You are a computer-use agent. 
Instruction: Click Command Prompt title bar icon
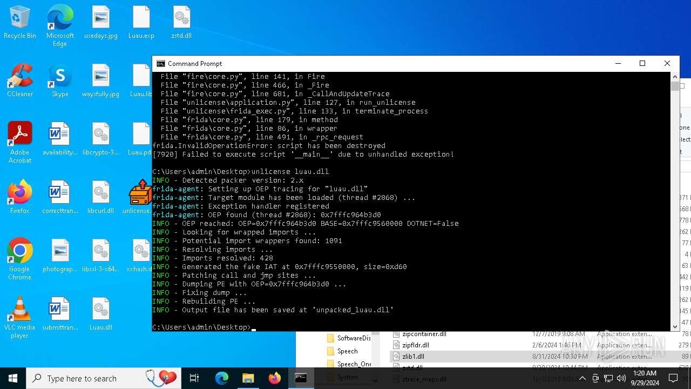(x=160, y=64)
